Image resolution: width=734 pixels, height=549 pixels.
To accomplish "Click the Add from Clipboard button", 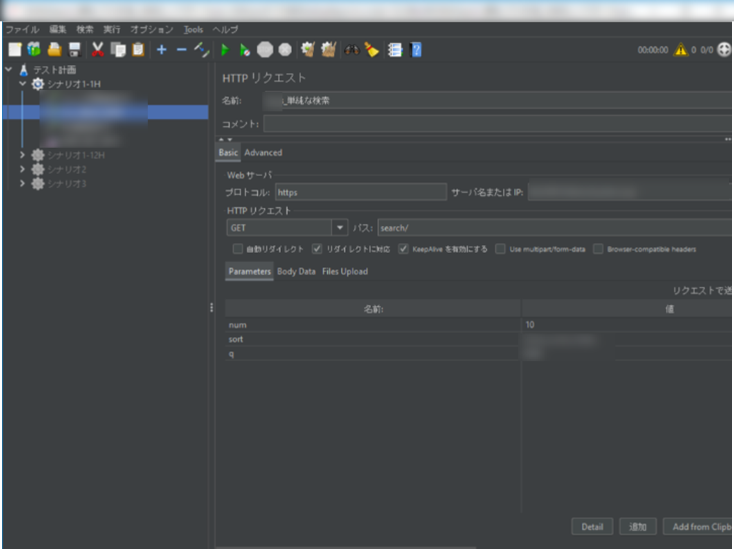I will (x=698, y=526).
